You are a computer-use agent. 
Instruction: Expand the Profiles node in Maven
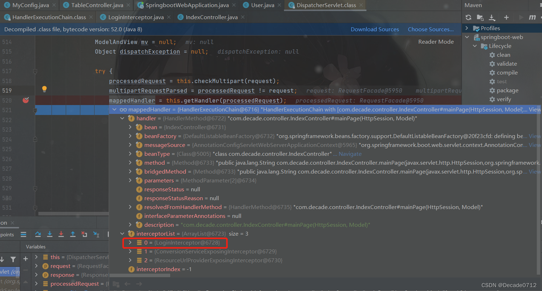click(467, 28)
